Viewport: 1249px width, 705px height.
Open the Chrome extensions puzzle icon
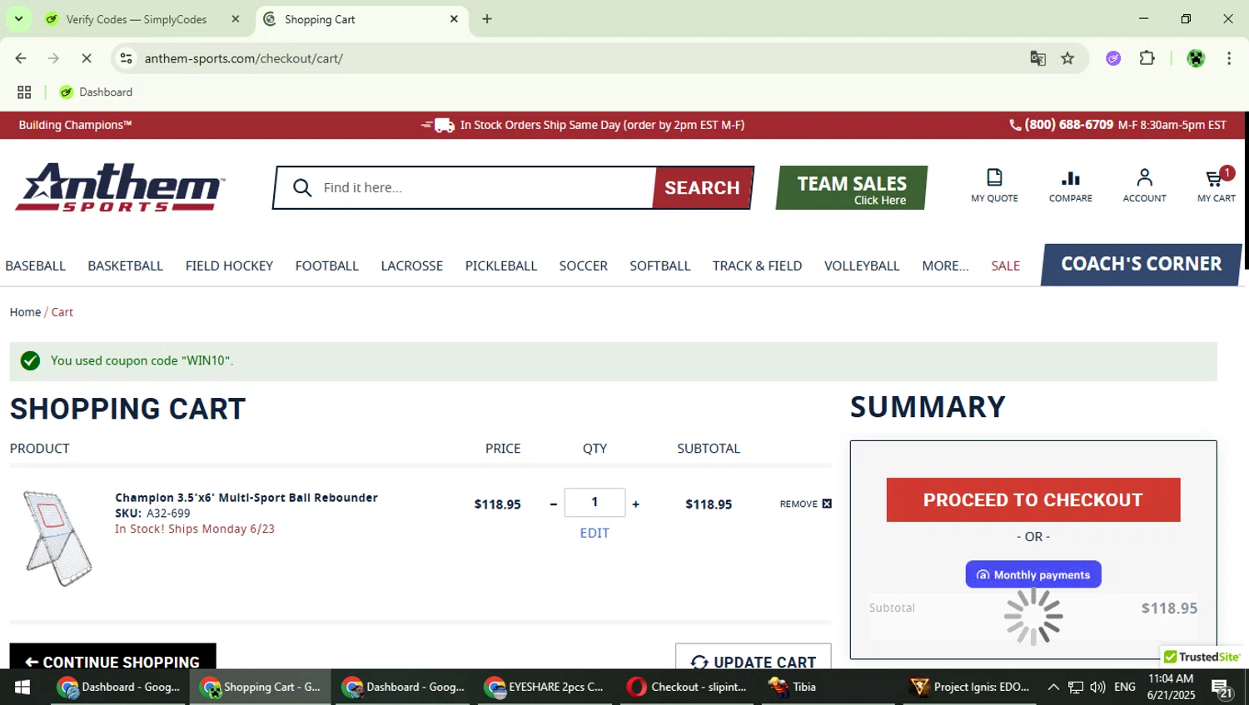coord(1147,58)
